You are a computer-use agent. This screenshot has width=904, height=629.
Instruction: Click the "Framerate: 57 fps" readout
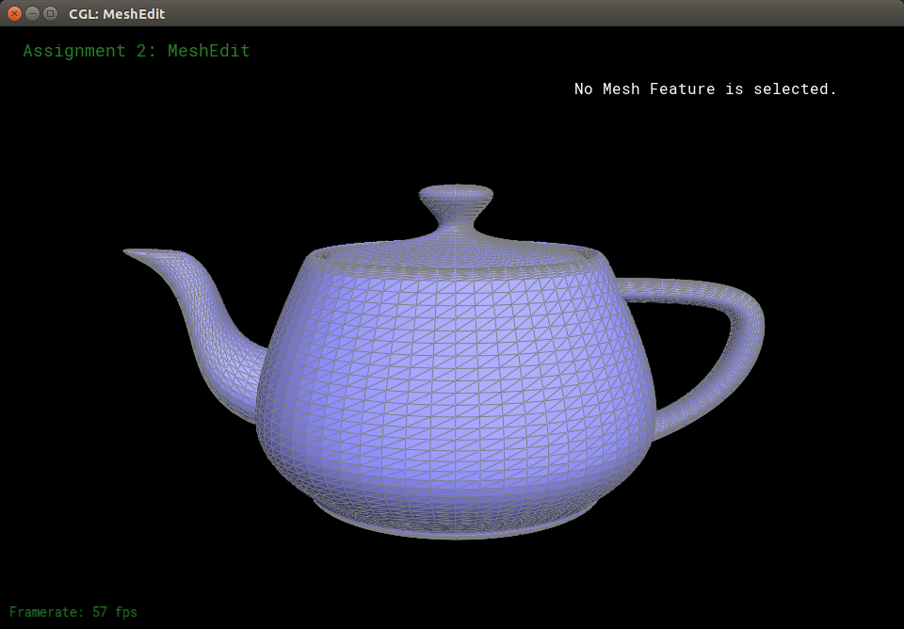[73, 612]
